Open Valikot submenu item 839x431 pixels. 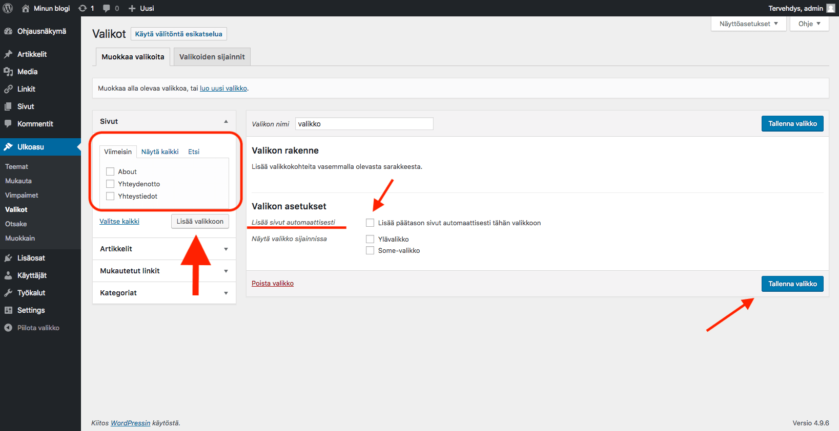point(16,209)
